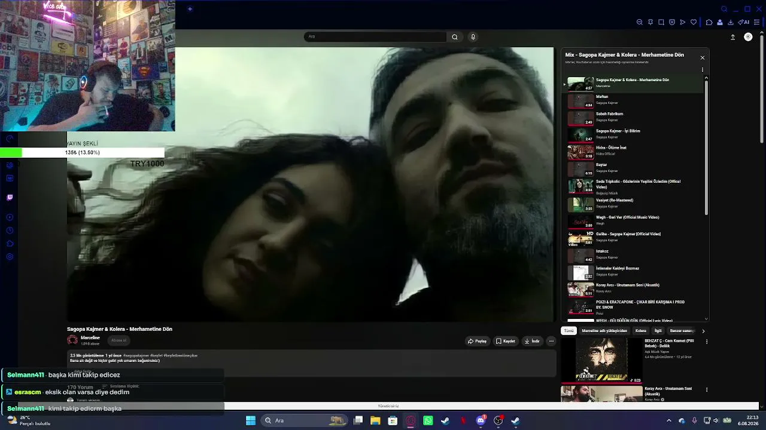Viewport: 766px width, 430px height.
Task: Open the easy setup sliders icon
Action: click(756, 22)
